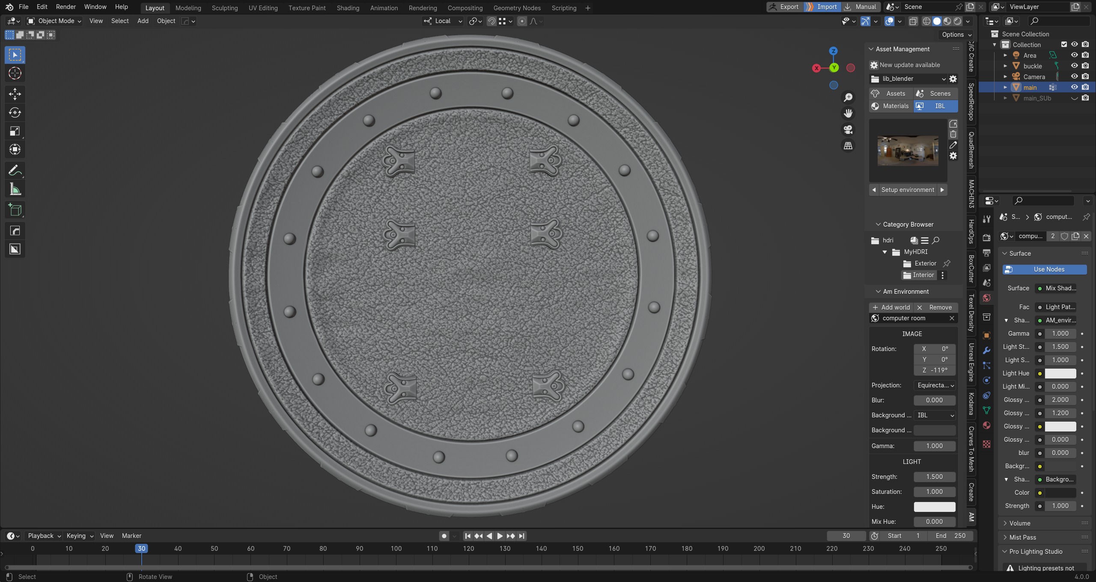
Task: Click the Add world button
Action: 891,307
